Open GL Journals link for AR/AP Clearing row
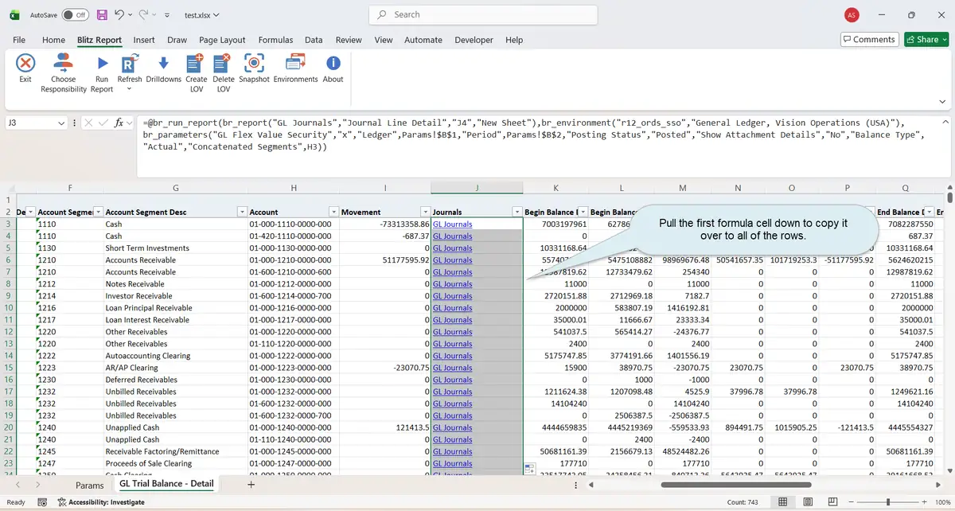The width and height of the screenshot is (955, 511). [452, 368]
